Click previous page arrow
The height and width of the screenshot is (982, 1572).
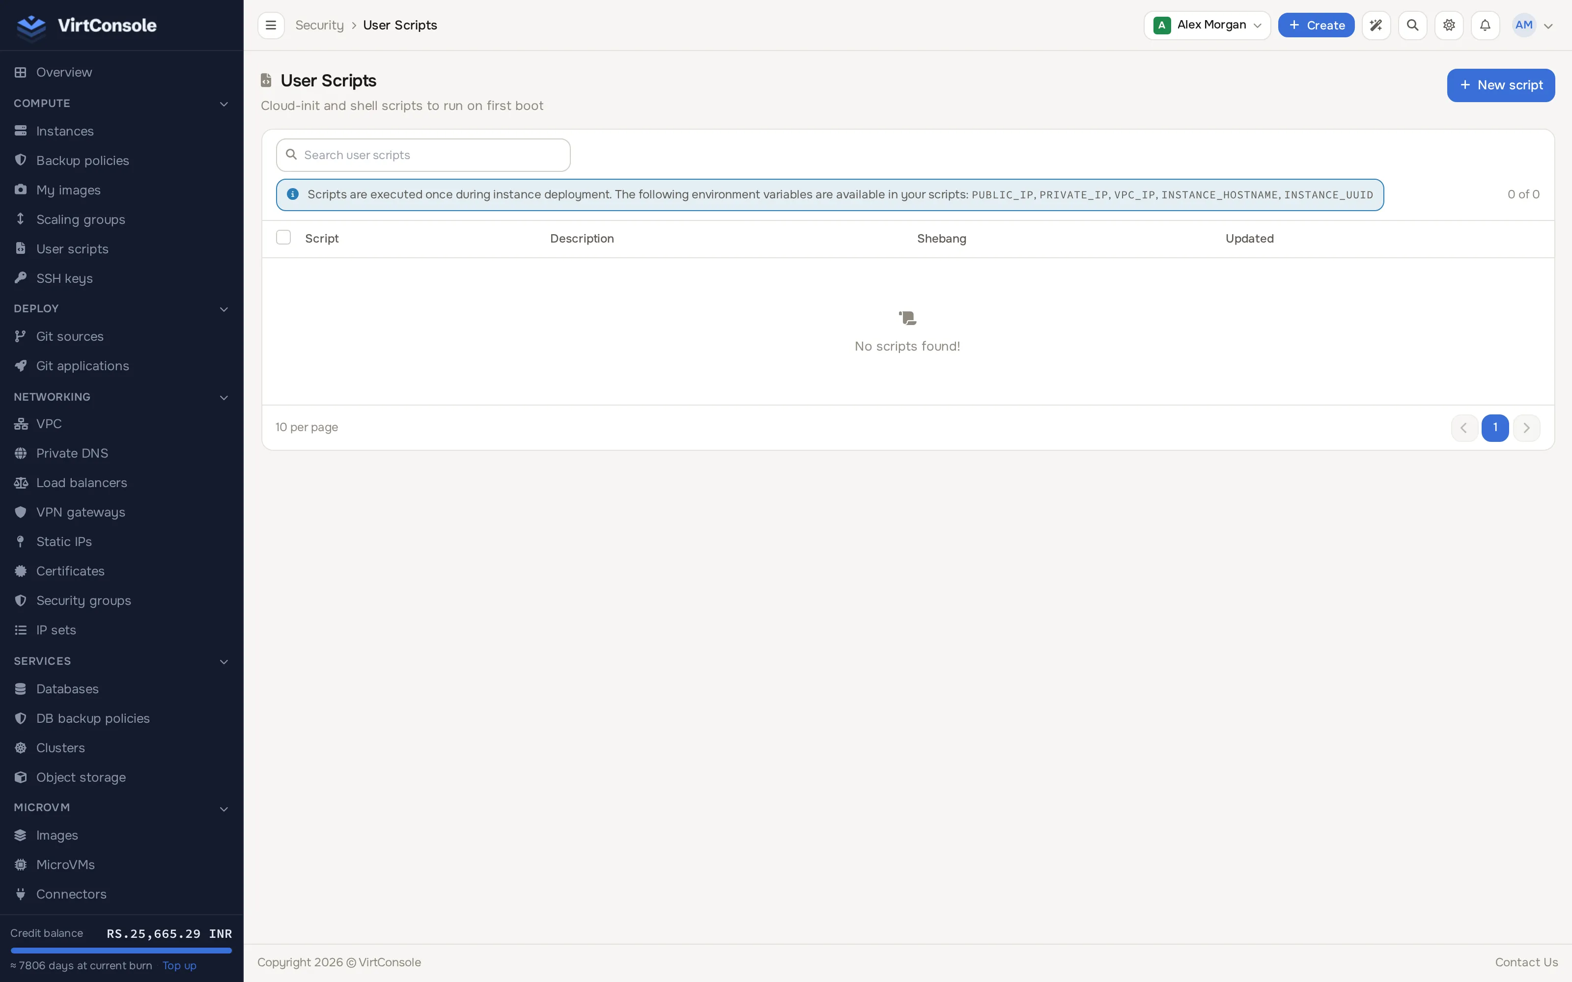pyautogui.click(x=1464, y=428)
